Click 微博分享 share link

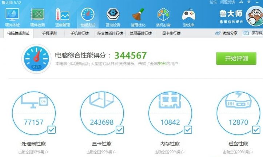(230, 33)
